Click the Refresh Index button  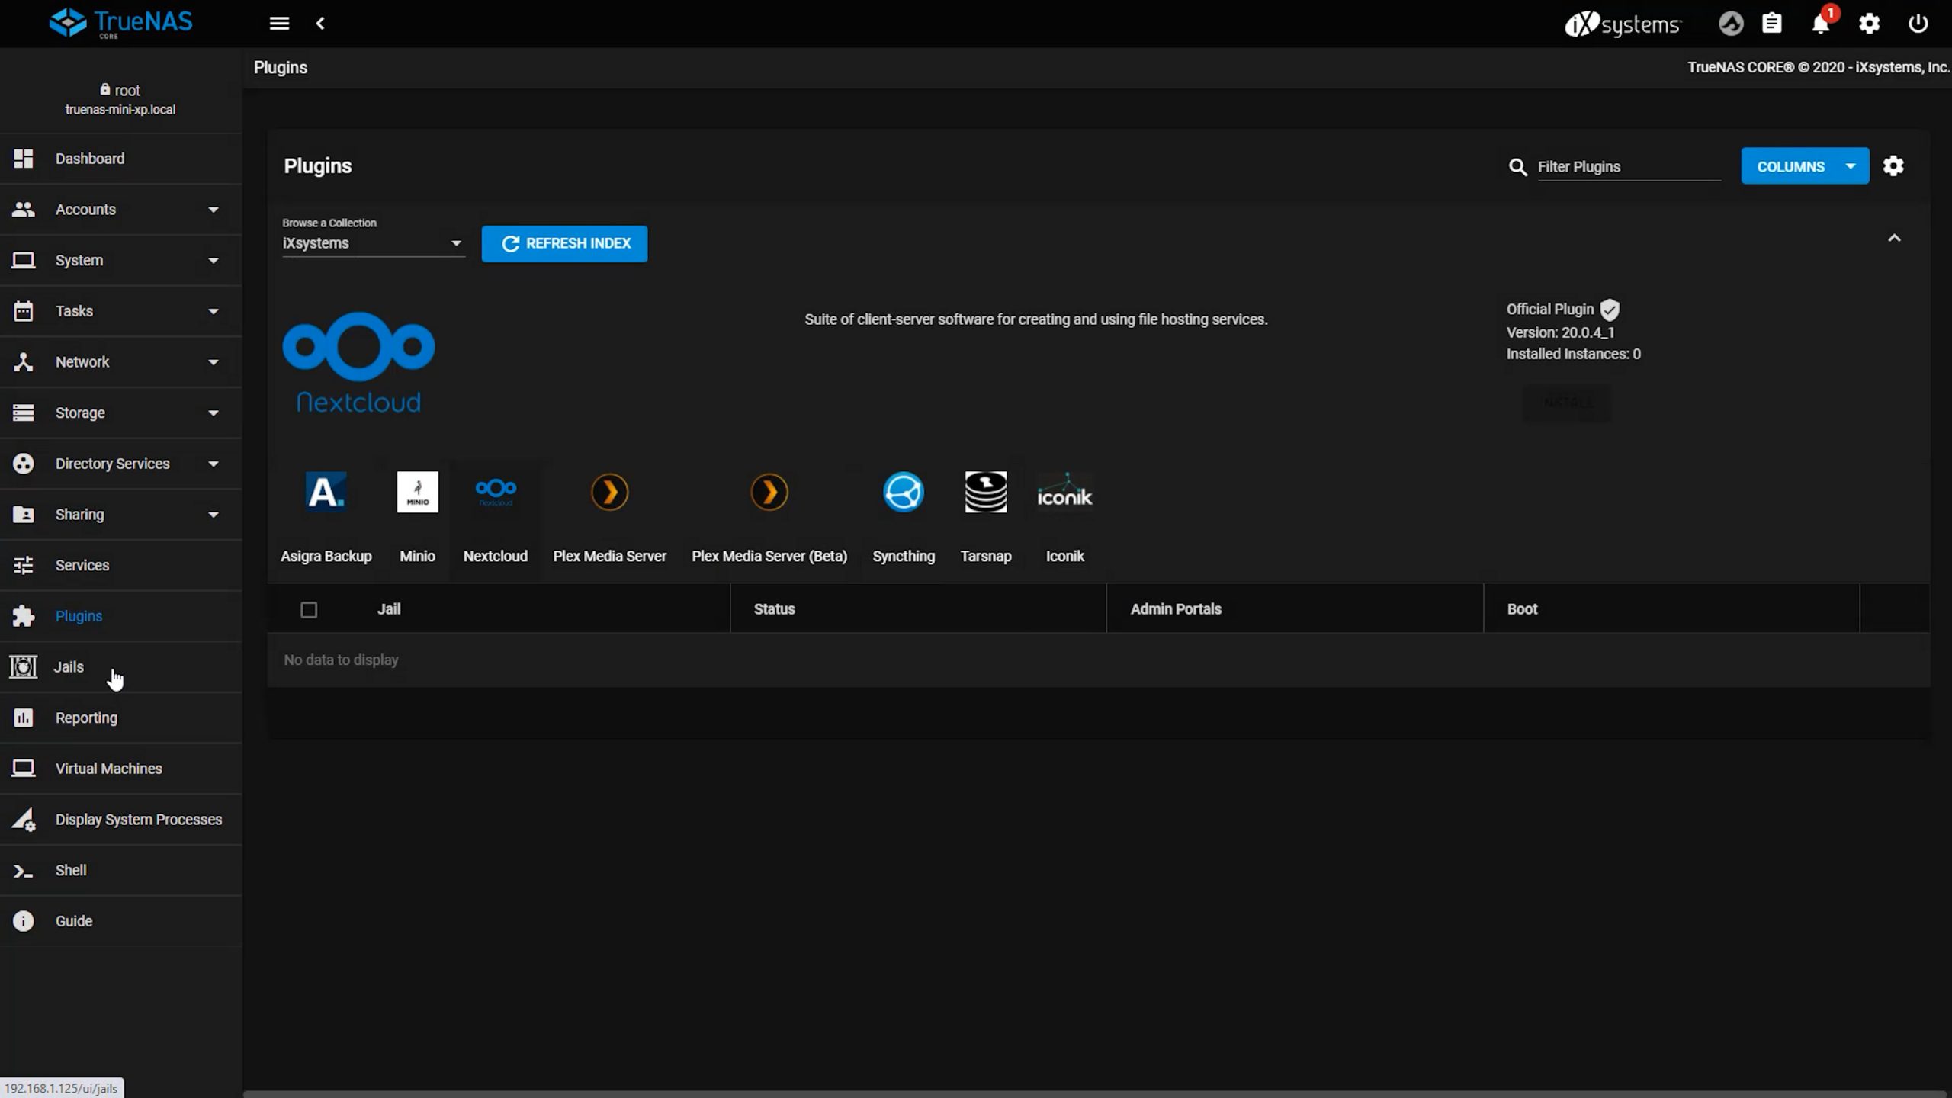(564, 242)
